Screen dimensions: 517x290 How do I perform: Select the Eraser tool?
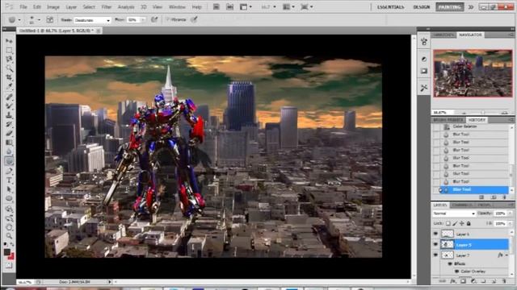pos(9,134)
